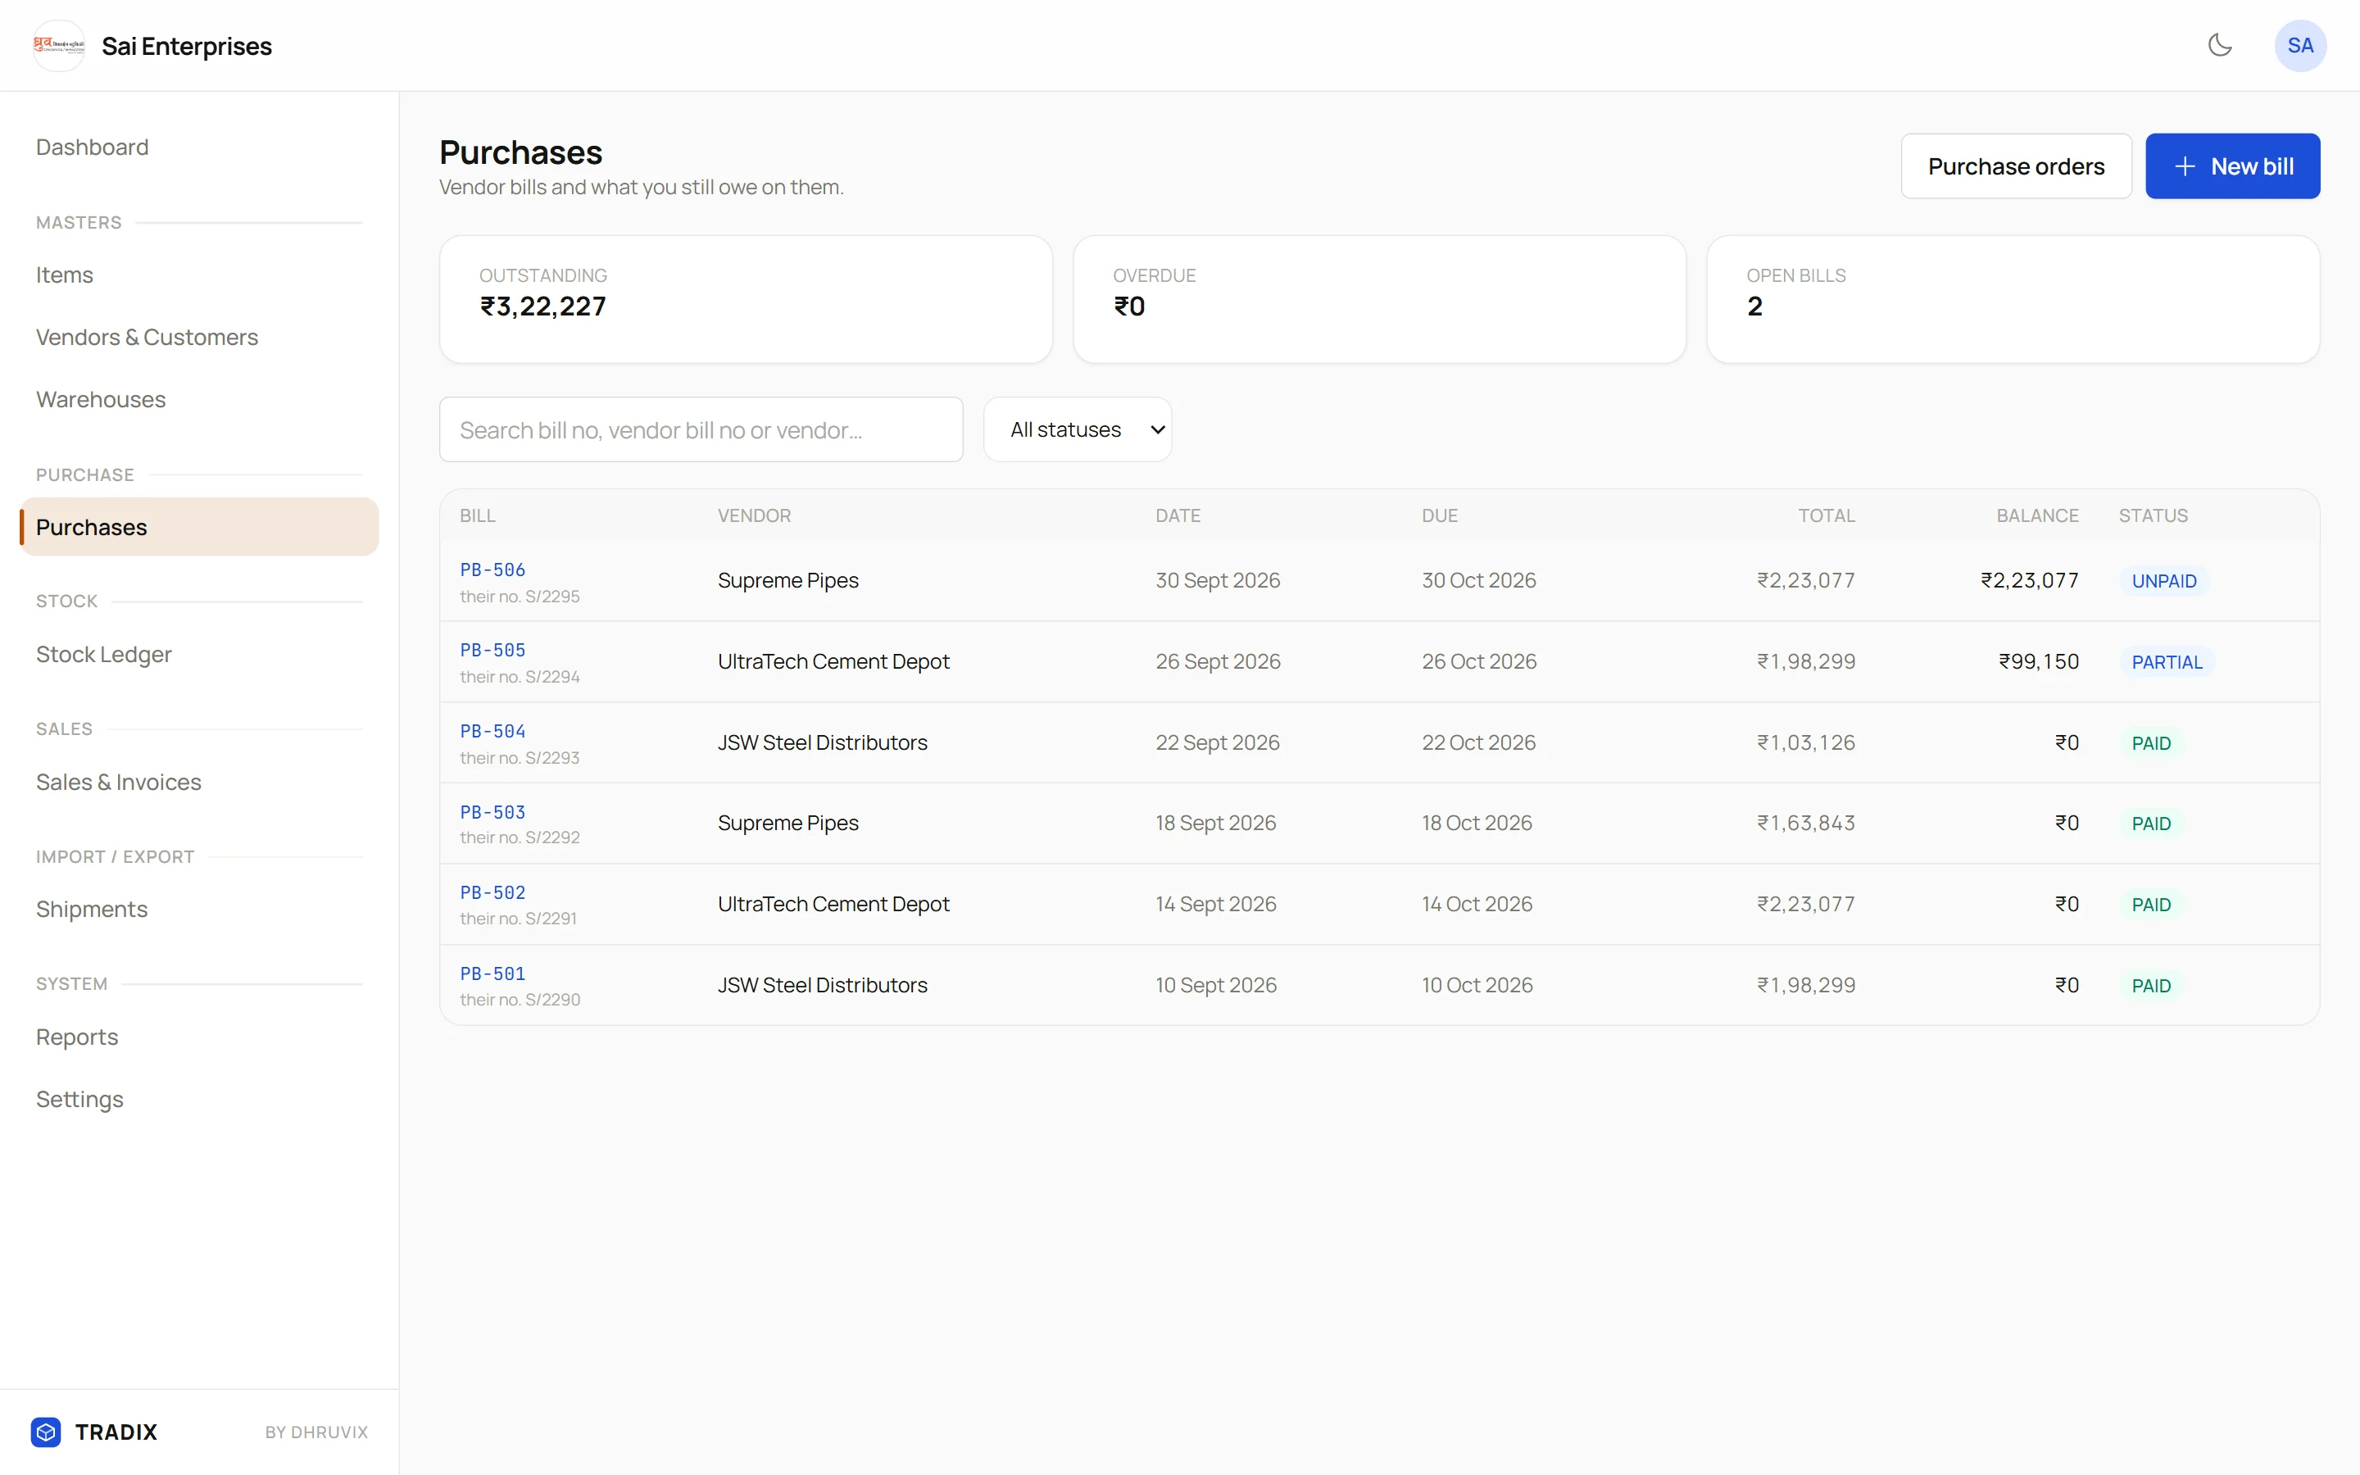This screenshot has width=2360, height=1475.
Task: Click date 30 Sept 2026
Action: [1217, 582]
